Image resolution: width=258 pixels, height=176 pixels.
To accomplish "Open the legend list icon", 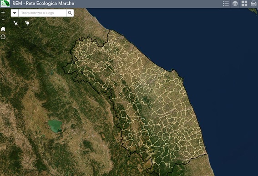I will tap(226, 4).
